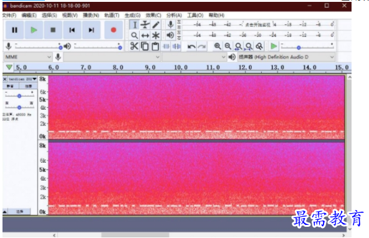Pause playback with the Pause button
This screenshot has height=238, width=369.
pos(14,30)
